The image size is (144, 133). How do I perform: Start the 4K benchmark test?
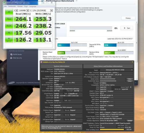point(9,33)
